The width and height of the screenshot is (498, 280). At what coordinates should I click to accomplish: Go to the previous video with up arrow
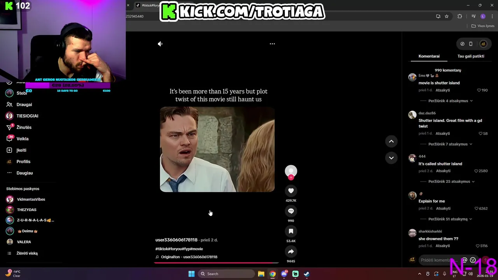coord(391,141)
